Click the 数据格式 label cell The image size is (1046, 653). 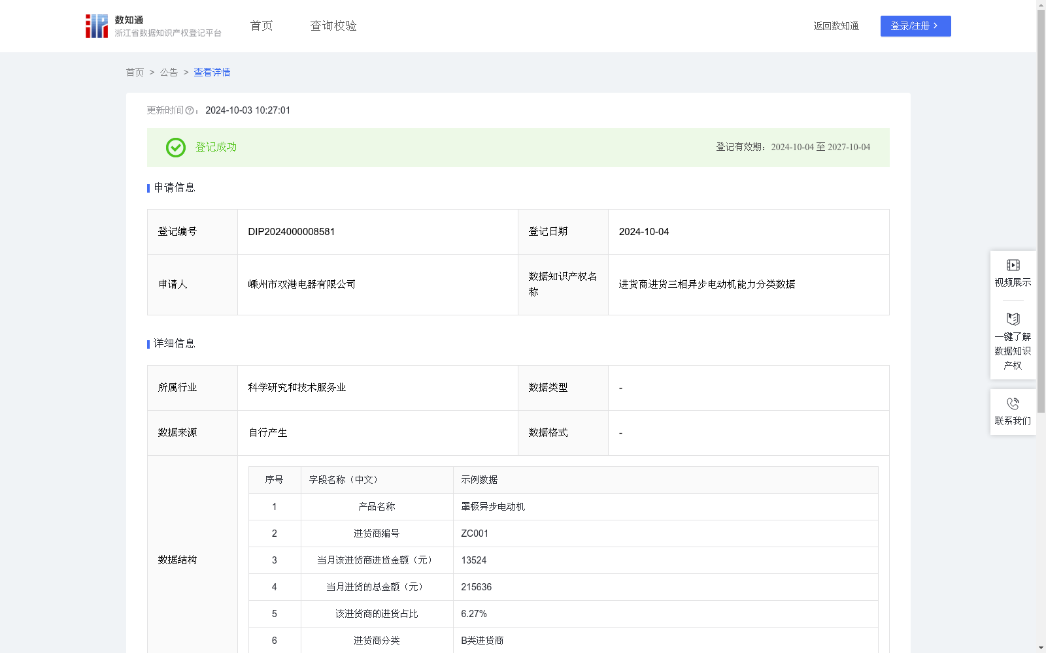coord(563,433)
